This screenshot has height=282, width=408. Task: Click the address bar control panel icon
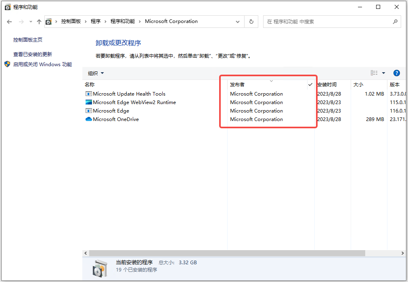[49, 22]
